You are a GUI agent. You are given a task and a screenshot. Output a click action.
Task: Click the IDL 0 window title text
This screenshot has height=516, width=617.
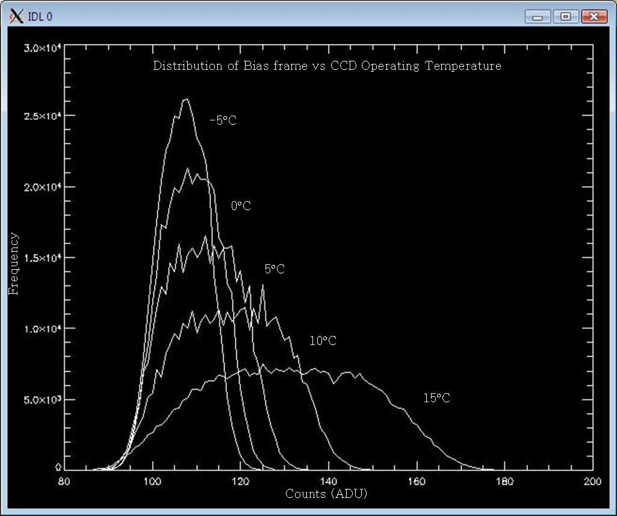pyautogui.click(x=40, y=16)
